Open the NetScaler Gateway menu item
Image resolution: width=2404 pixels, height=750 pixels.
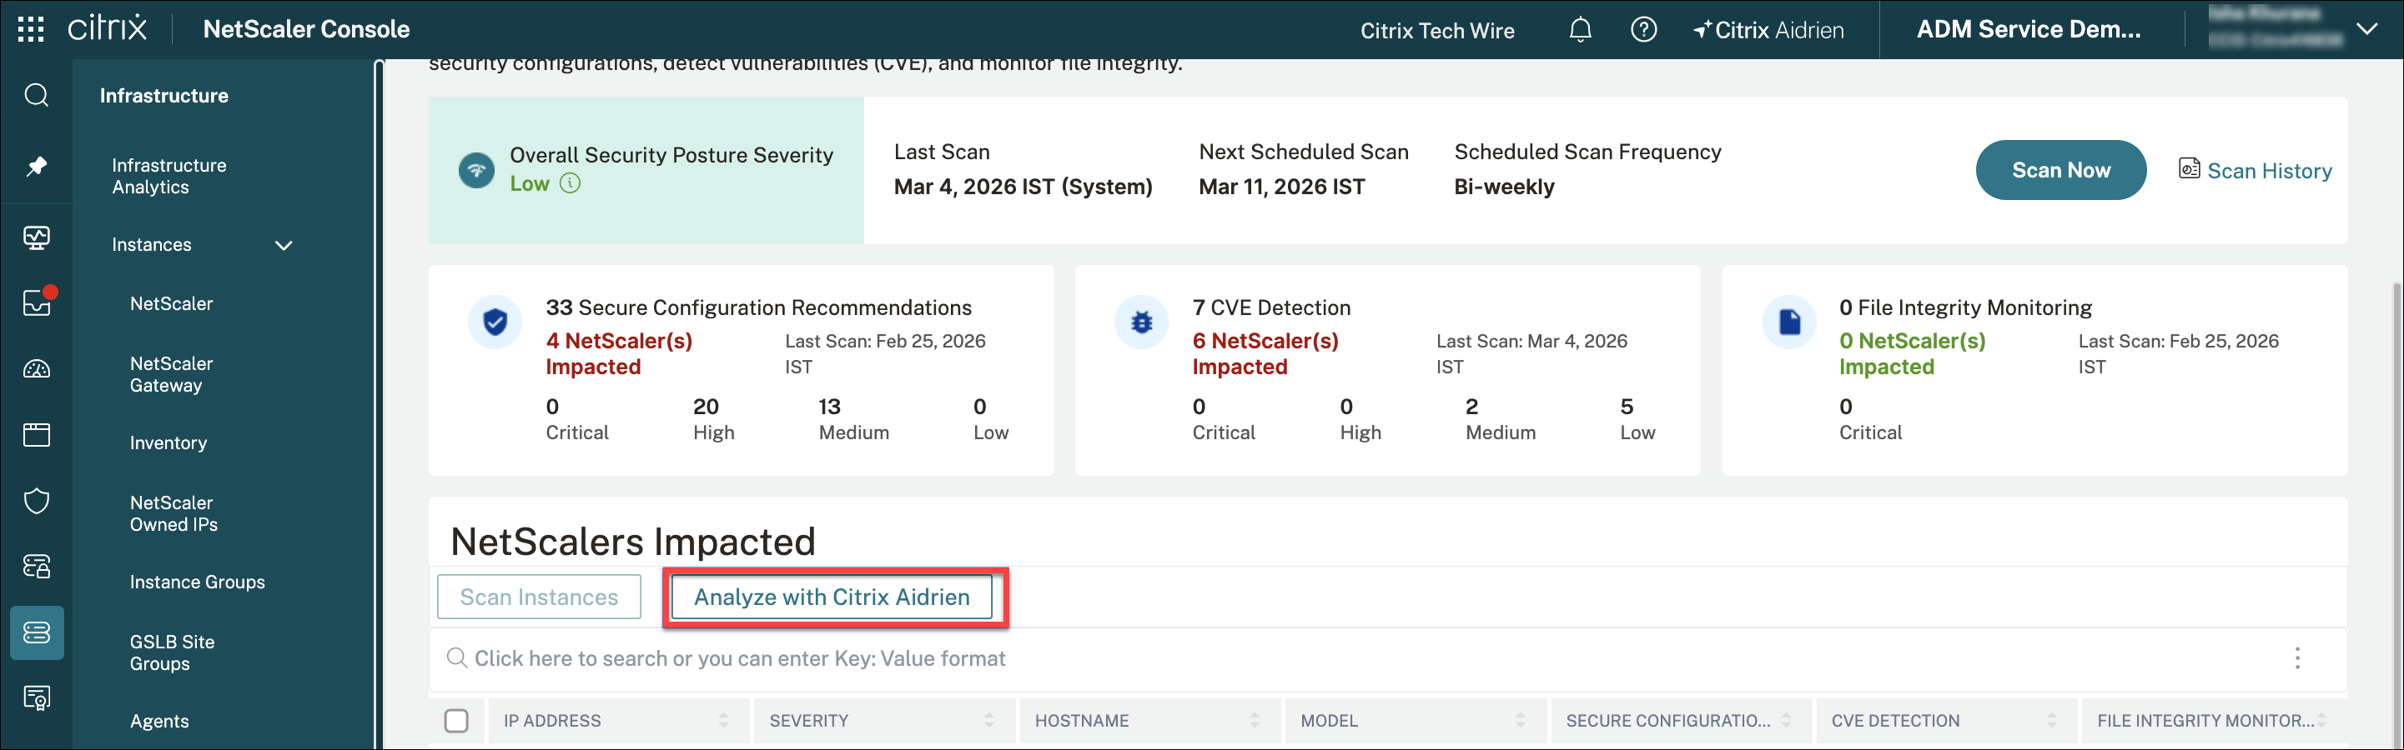(x=172, y=374)
